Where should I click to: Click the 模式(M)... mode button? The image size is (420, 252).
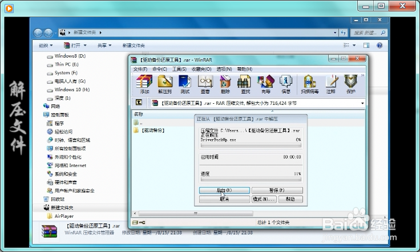[264, 199]
